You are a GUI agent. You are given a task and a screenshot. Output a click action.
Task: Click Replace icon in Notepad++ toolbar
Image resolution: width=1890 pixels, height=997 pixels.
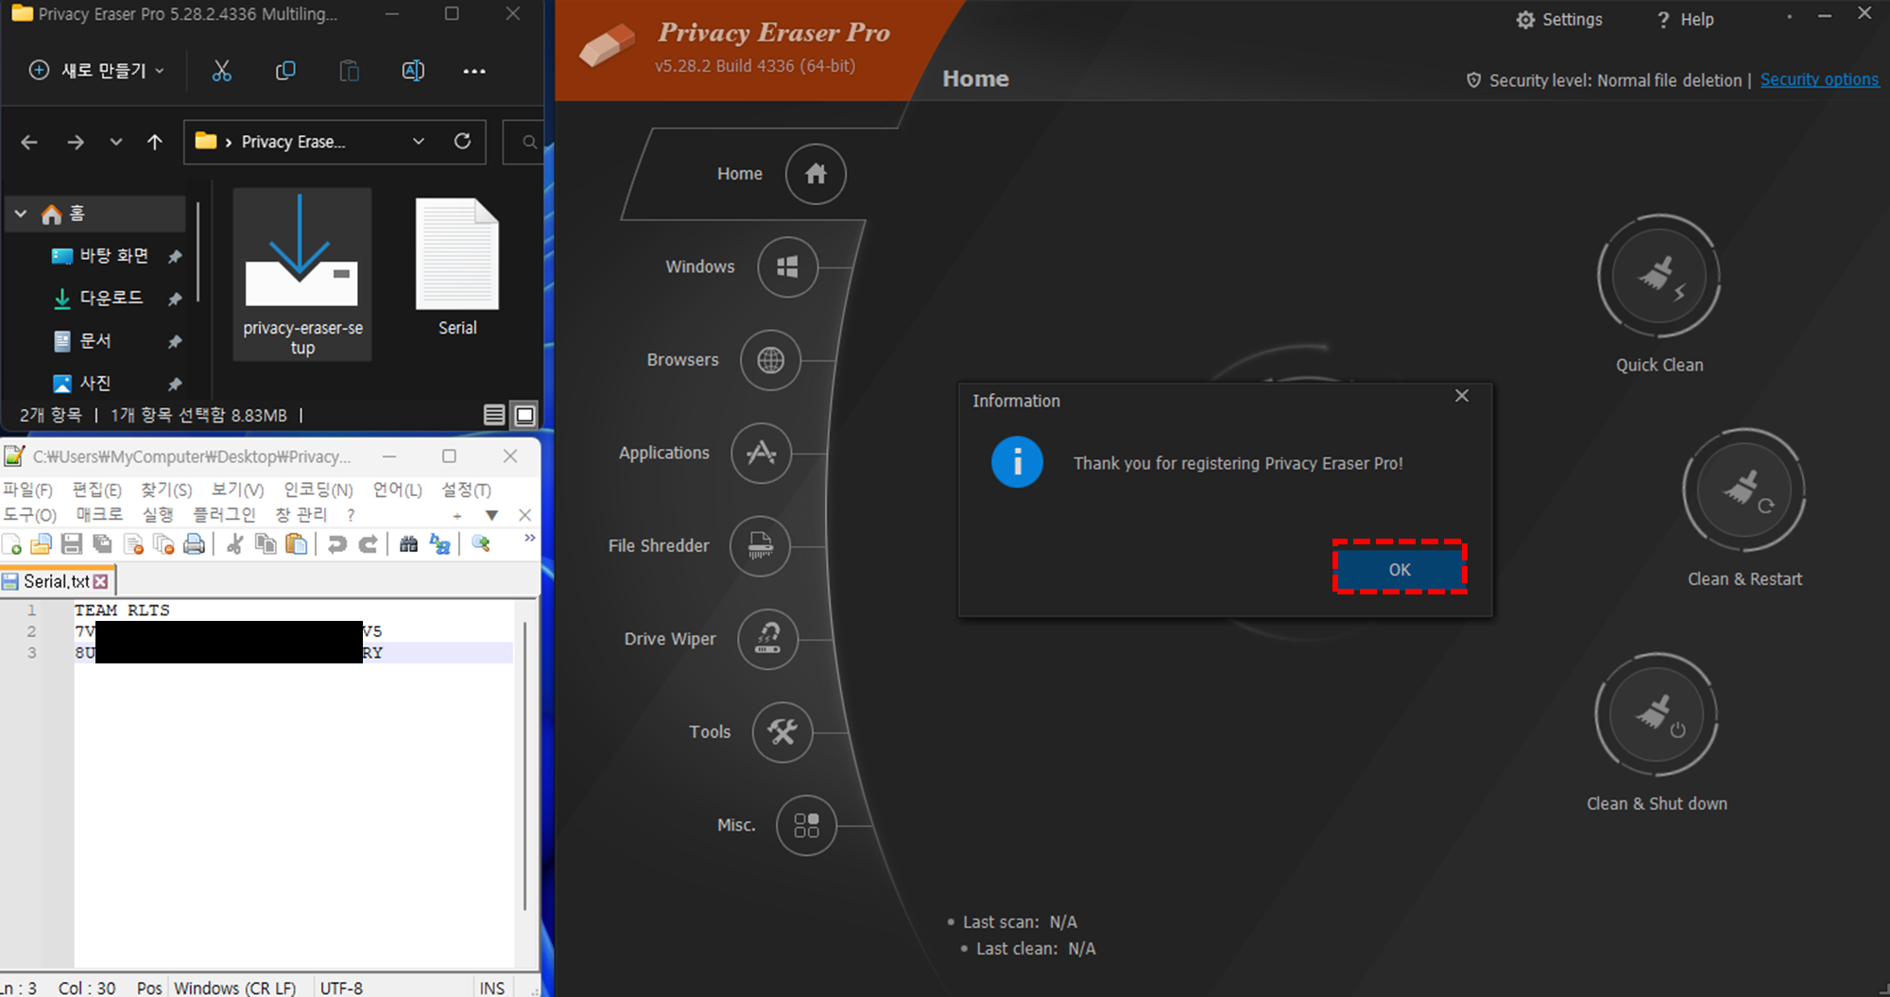pos(439,543)
